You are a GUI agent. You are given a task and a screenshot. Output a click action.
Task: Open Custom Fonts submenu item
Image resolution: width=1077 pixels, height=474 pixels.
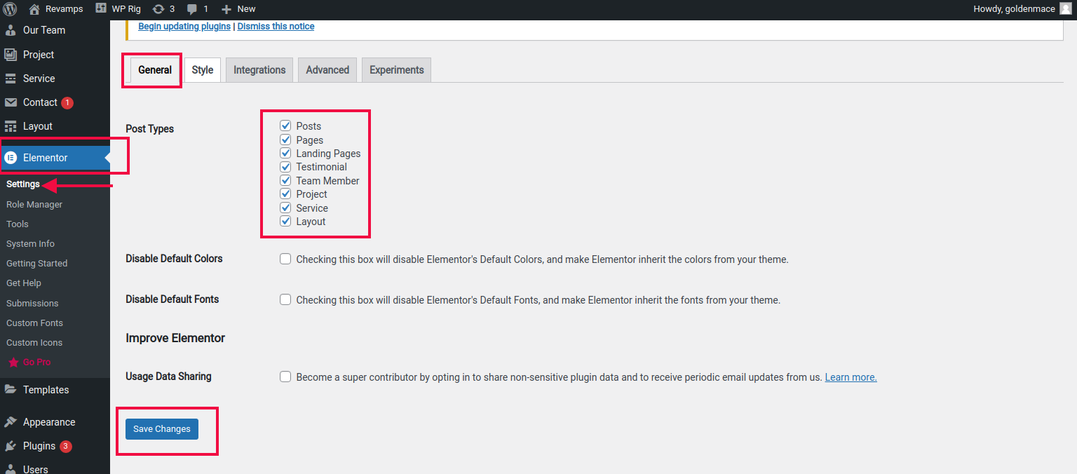point(34,323)
